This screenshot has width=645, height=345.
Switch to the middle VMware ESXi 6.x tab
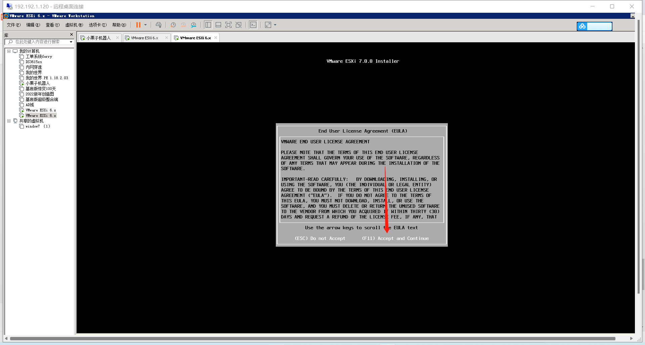point(144,38)
